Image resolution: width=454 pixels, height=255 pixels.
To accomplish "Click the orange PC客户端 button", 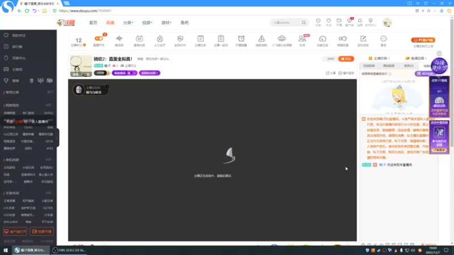I will click(423, 40).
